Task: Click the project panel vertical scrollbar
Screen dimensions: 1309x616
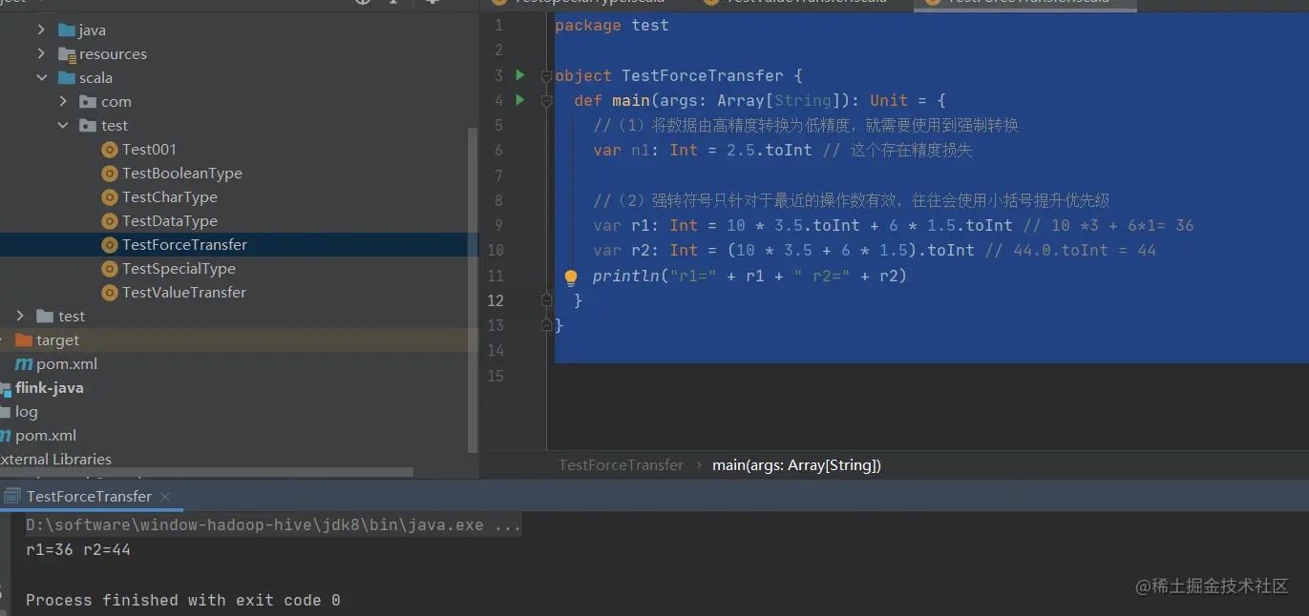Action: click(x=473, y=289)
